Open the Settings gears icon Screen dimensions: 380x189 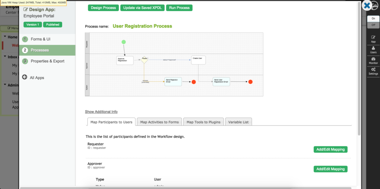tap(373, 69)
